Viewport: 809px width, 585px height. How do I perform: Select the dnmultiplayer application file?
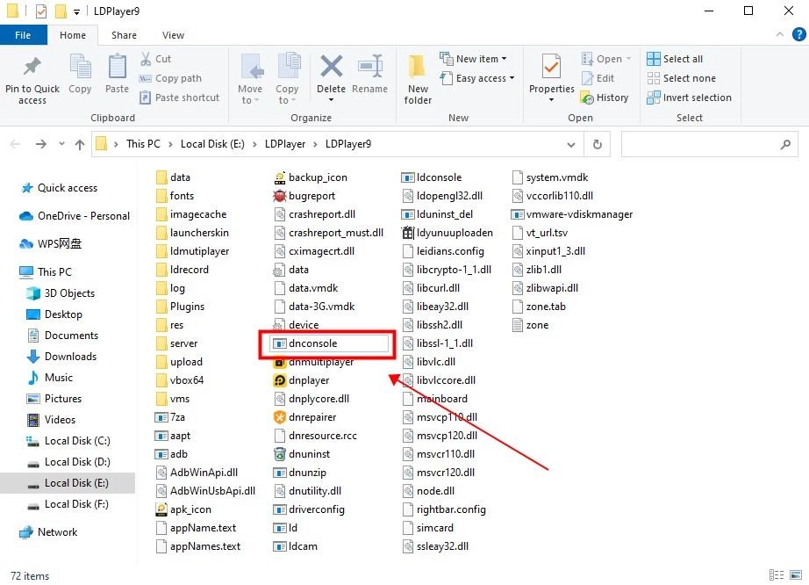314,363
